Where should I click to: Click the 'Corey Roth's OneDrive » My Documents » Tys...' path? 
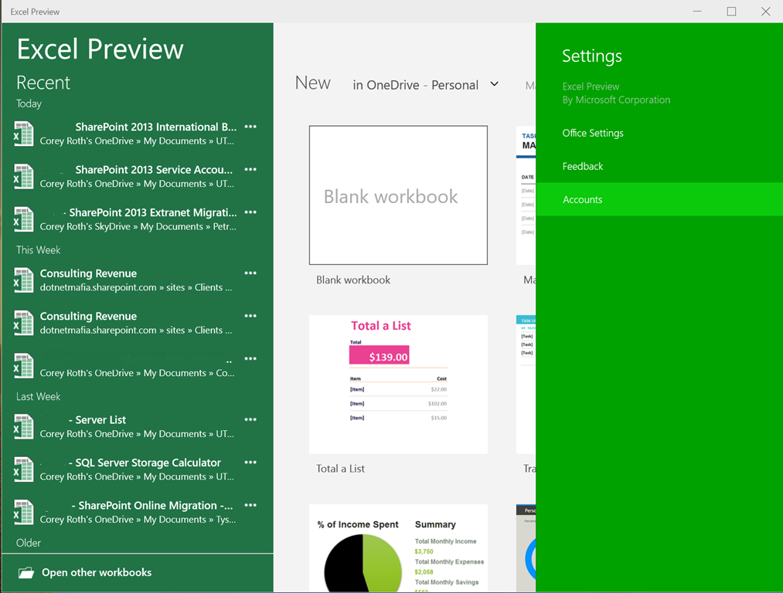pyautogui.click(x=138, y=520)
